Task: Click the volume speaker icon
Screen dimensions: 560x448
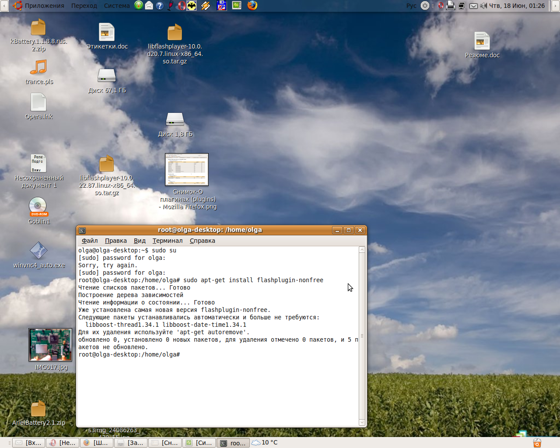Action: (483, 6)
